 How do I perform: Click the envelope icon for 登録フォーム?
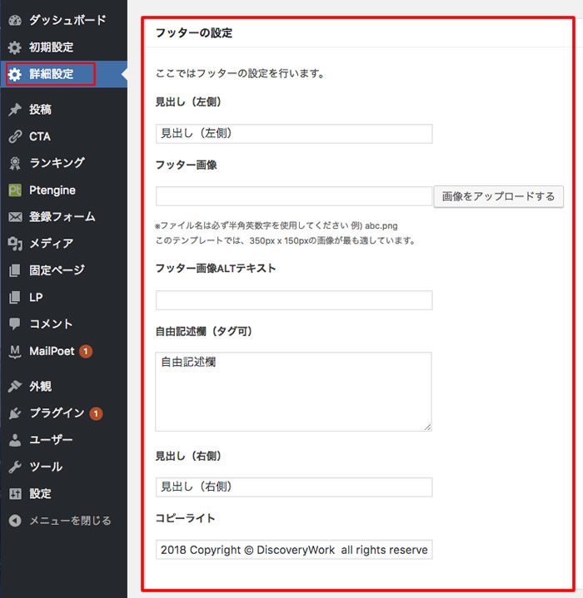pyautogui.click(x=15, y=217)
